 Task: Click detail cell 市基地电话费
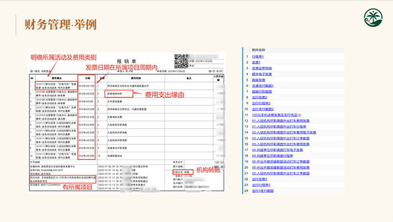click(115, 117)
